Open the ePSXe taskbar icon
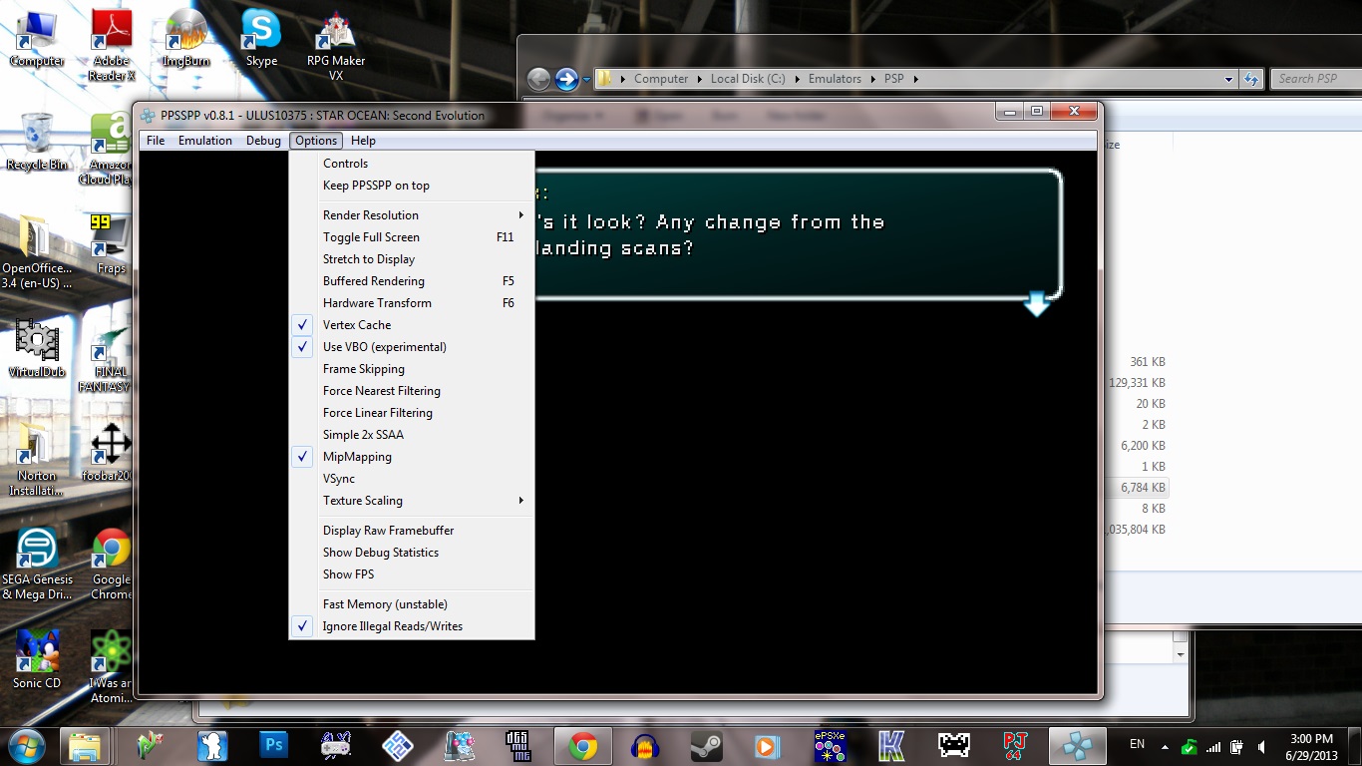1362x766 pixels. [830, 745]
